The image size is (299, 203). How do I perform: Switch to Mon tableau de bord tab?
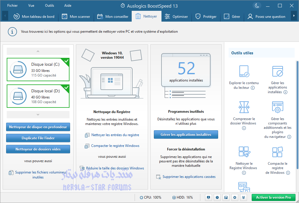click(x=34, y=16)
